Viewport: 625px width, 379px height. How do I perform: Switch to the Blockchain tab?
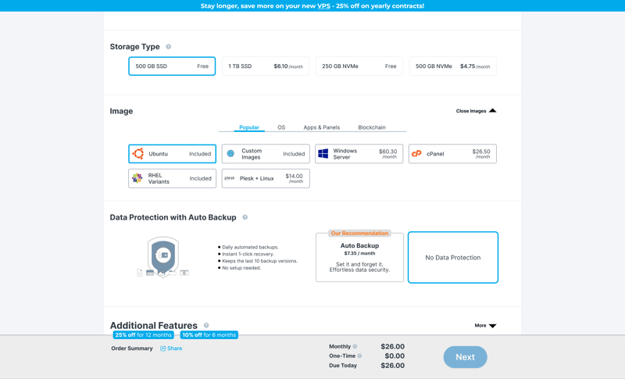tap(372, 127)
